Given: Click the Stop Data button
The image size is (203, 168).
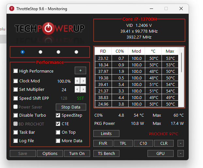Looking at the screenshot, I should 71,107.
